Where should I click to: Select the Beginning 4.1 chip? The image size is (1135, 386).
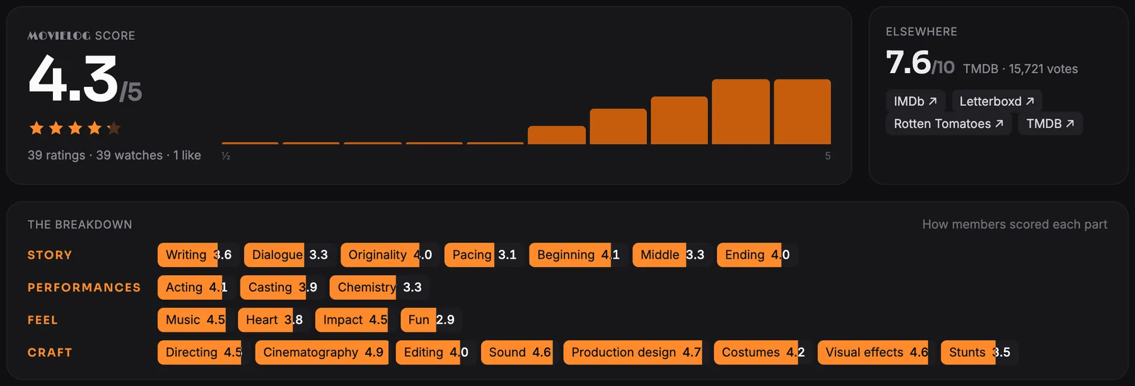tap(578, 255)
